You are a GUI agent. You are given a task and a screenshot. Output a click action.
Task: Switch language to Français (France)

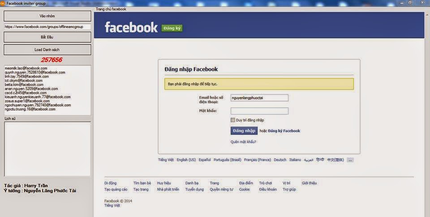click(x=258, y=160)
